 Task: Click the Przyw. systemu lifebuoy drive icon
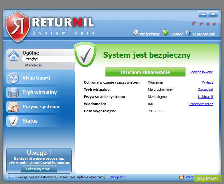point(13,107)
